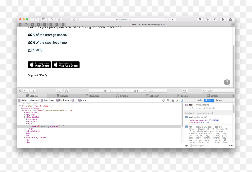
Task: Close the web inspector with X button
Action: pos(20,91)
